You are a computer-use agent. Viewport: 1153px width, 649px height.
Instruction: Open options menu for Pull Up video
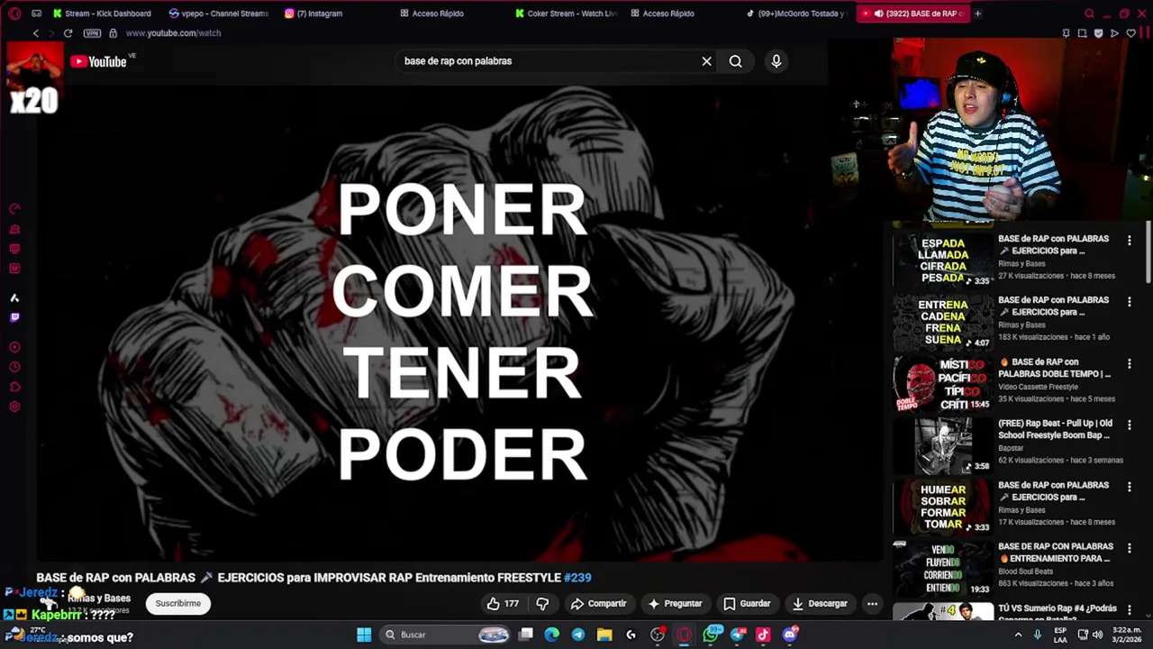coord(1129,425)
